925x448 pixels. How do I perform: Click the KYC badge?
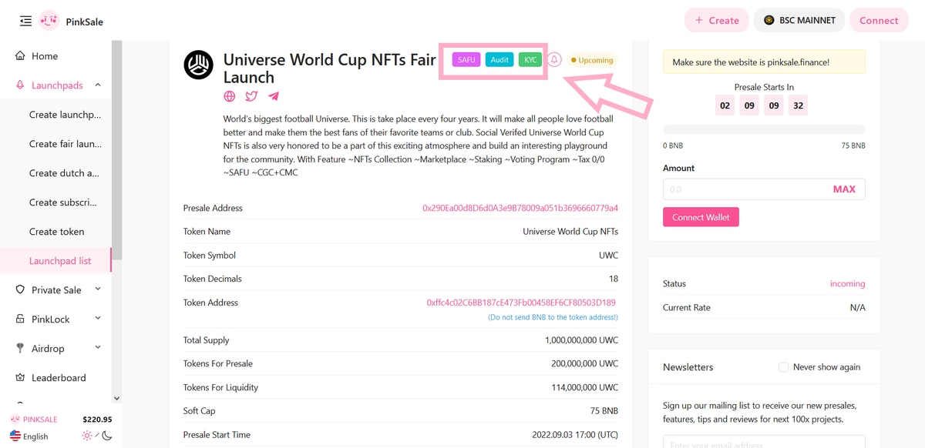(x=530, y=60)
